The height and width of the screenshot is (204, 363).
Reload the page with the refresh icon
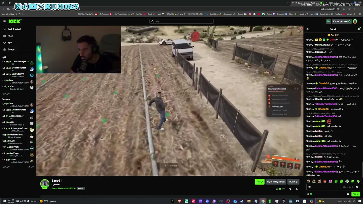349,9
